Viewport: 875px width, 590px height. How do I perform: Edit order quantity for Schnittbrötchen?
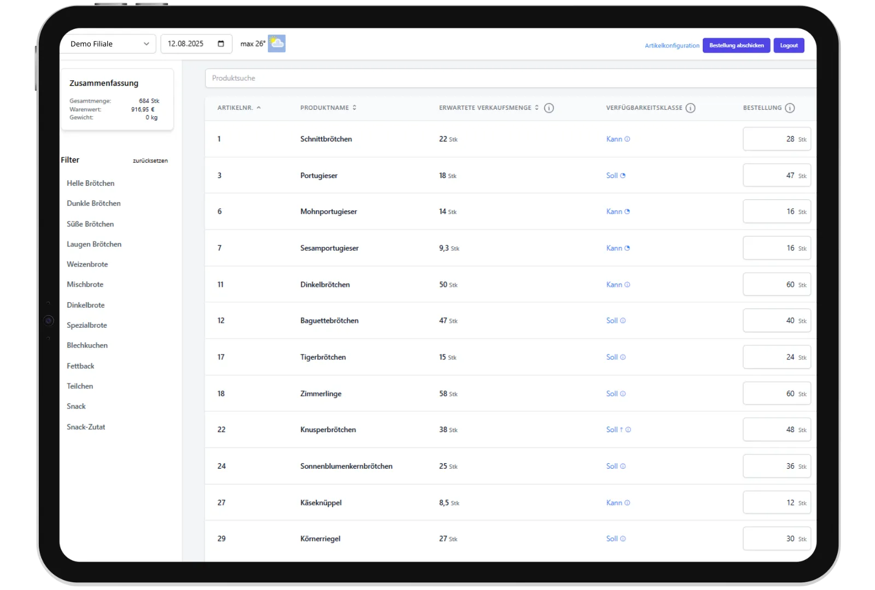click(777, 139)
